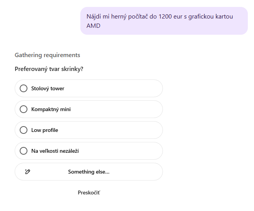Open the Something else... custom answer option
254x211 pixels.
tap(89, 172)
